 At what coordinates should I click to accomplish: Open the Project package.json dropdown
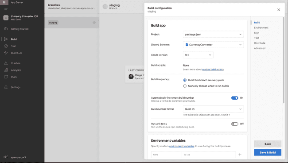click(x=213, y=34)
